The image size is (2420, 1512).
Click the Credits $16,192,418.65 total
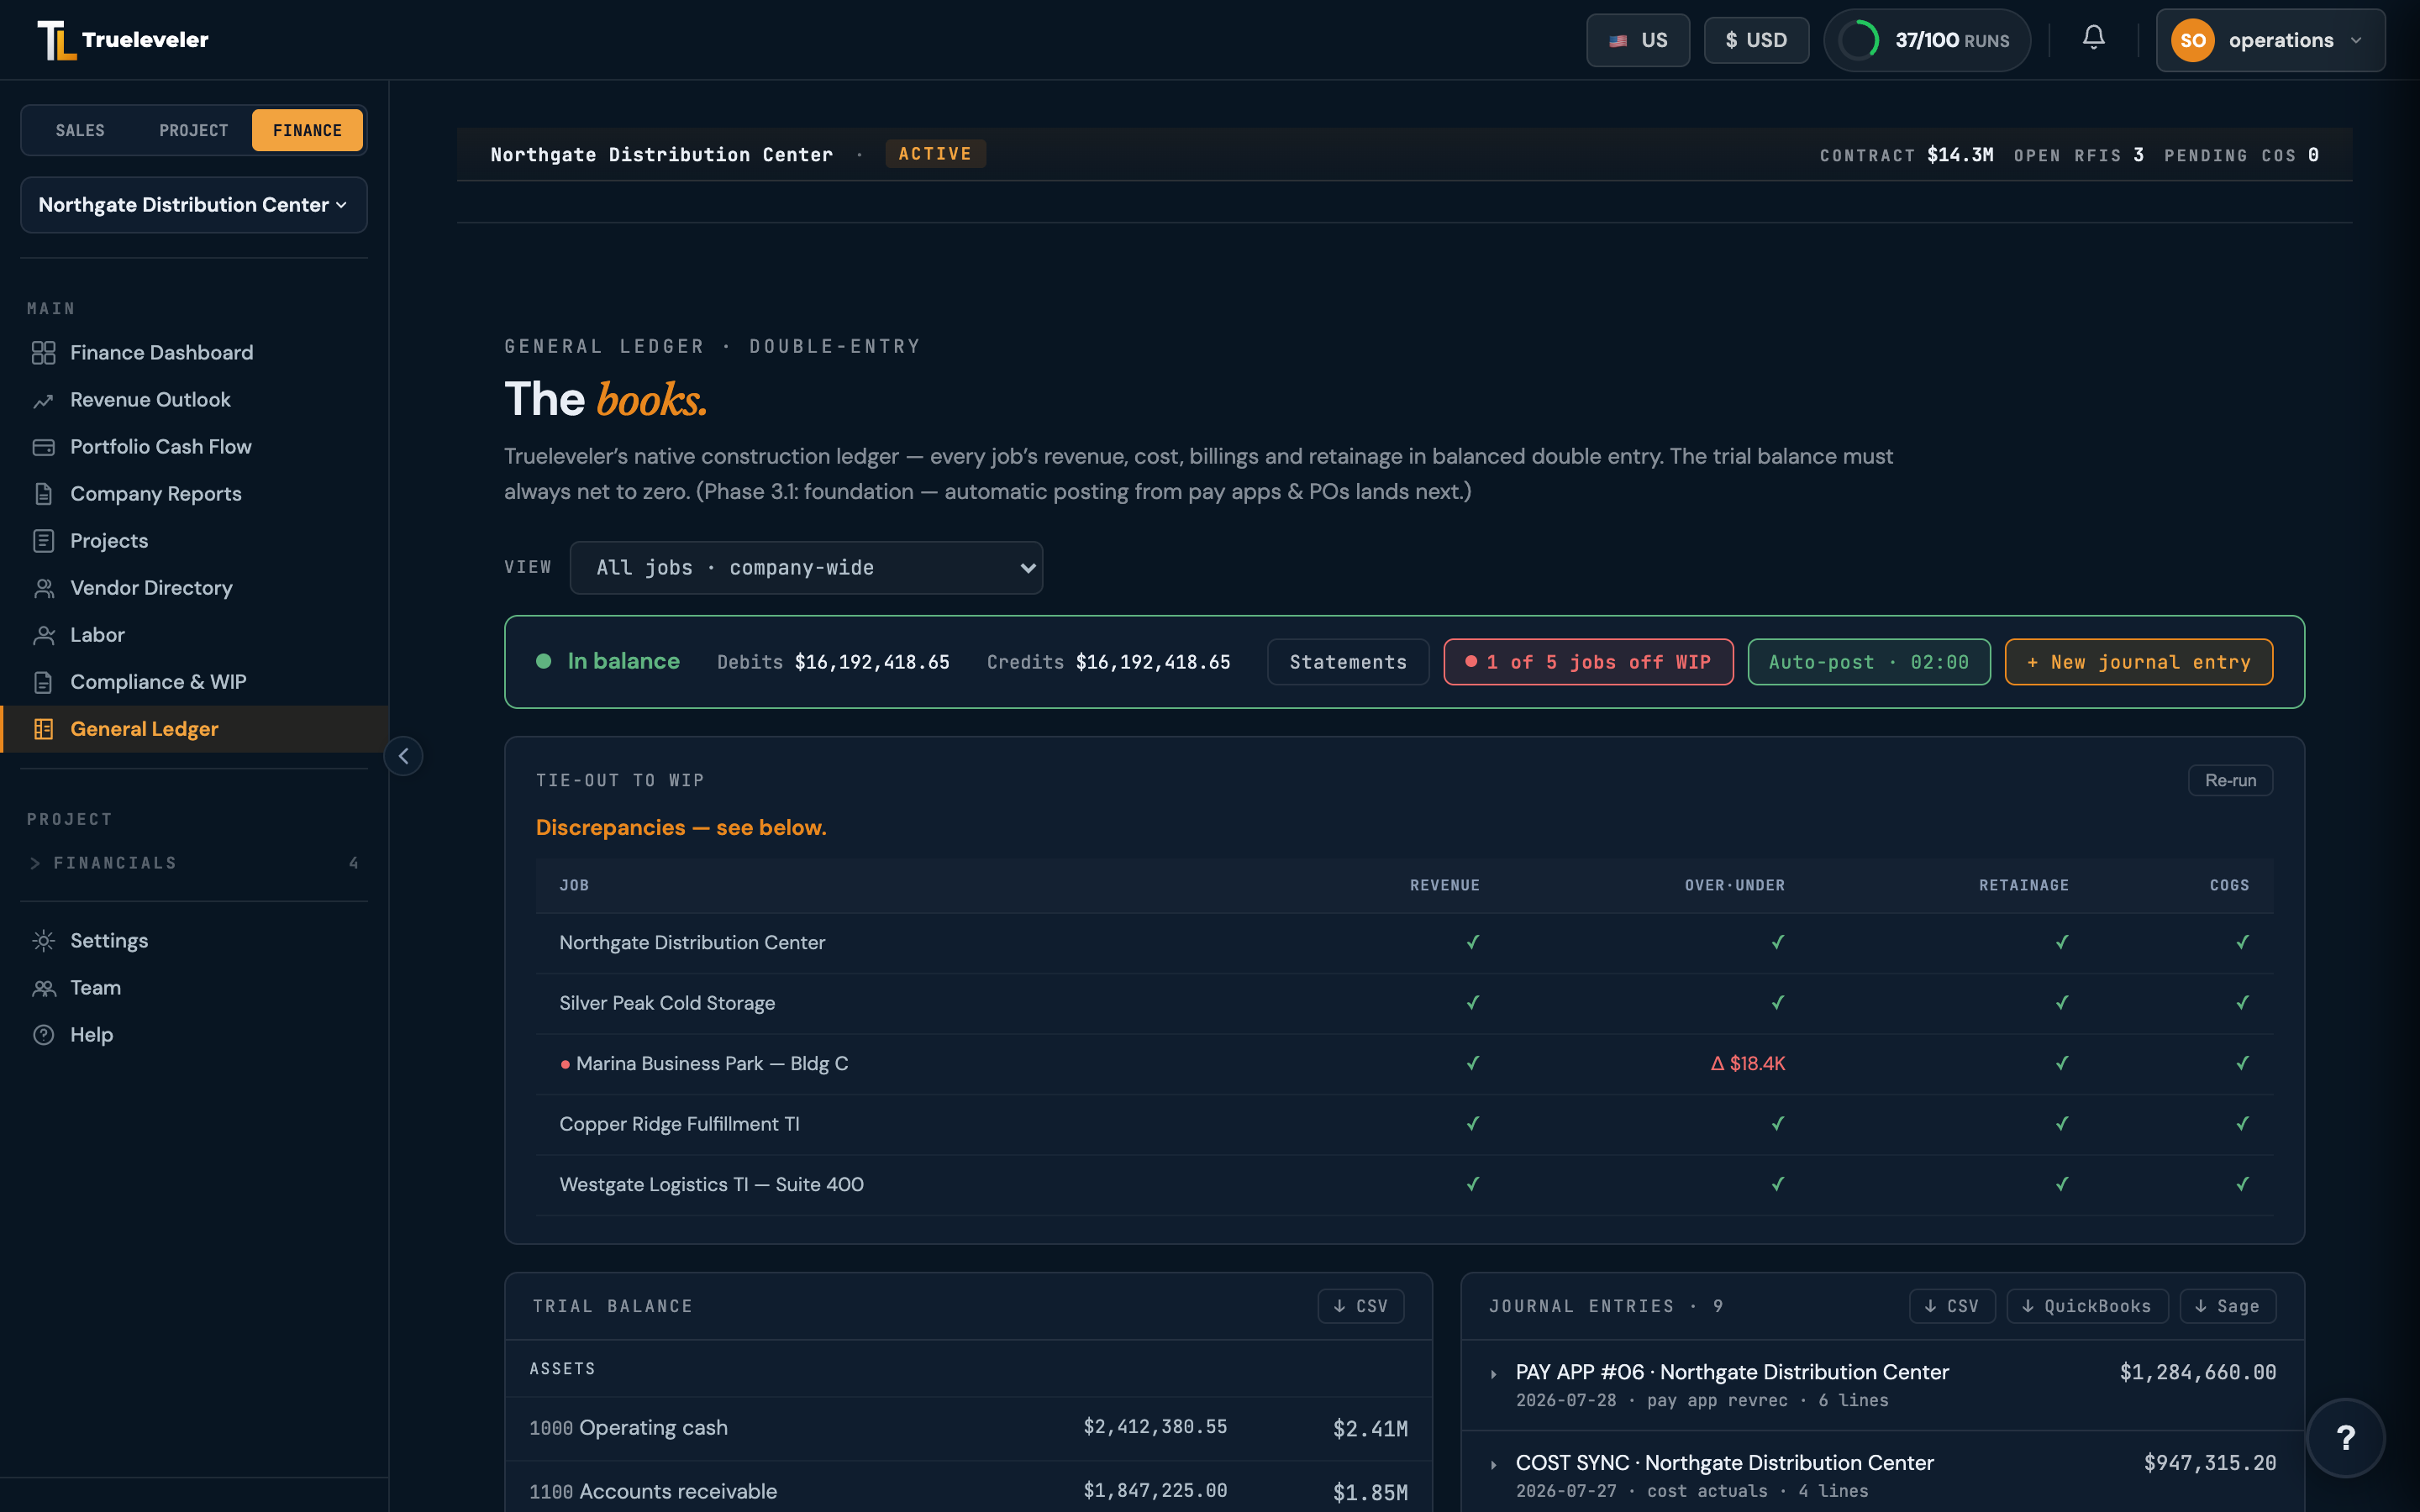(1108, 662)
